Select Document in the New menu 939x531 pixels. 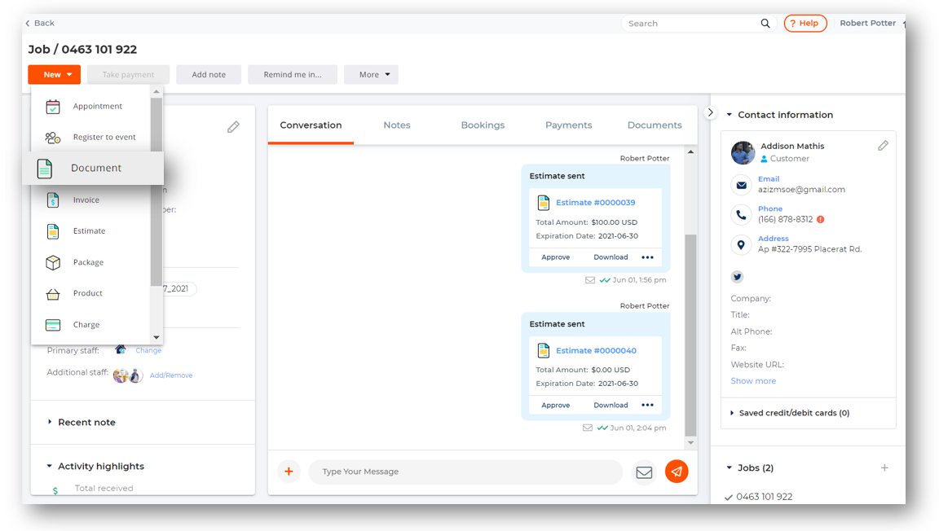[x=93, y=169]
